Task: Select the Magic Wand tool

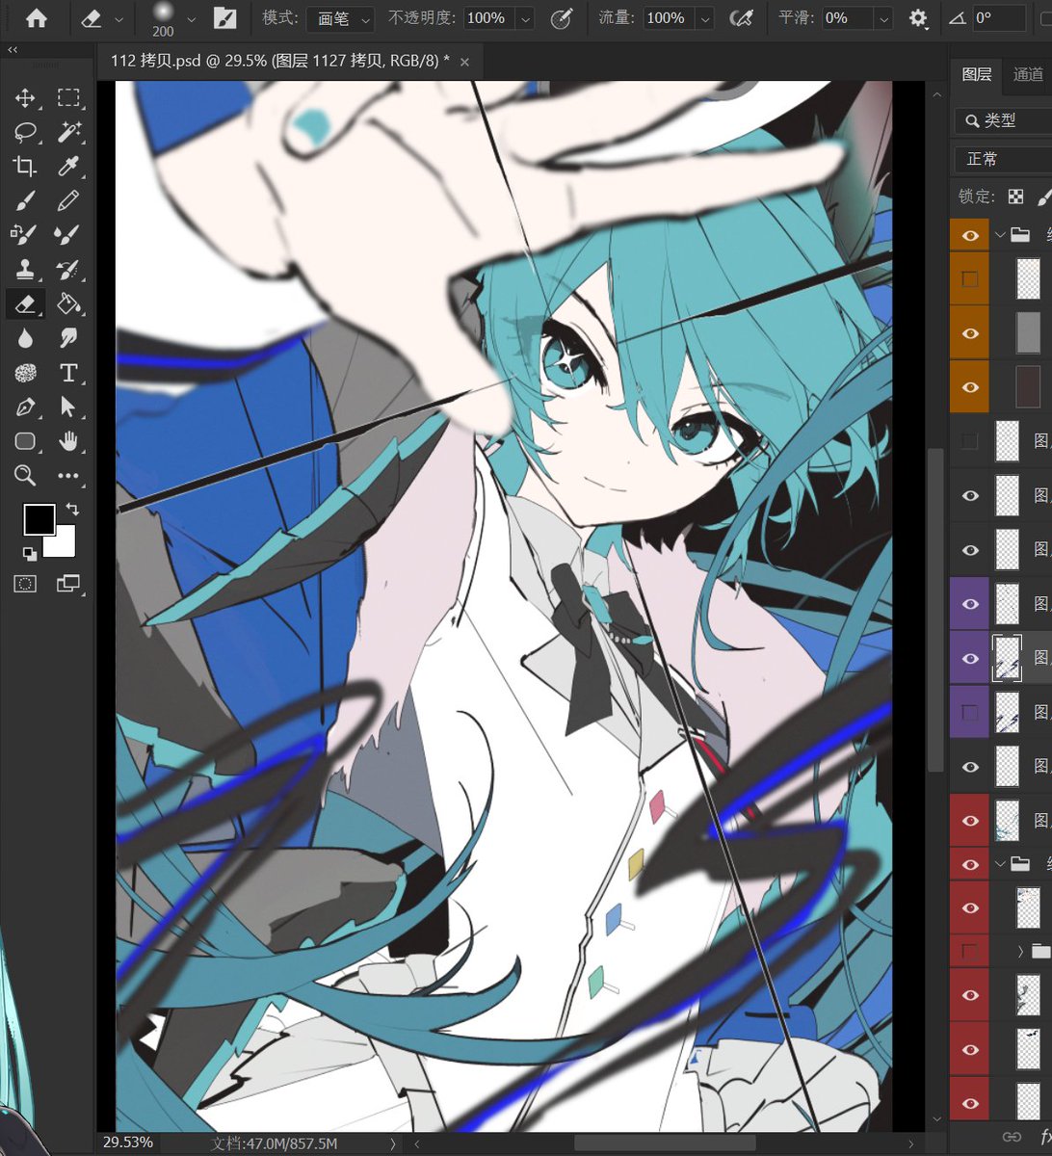Action: pos(68,132)
